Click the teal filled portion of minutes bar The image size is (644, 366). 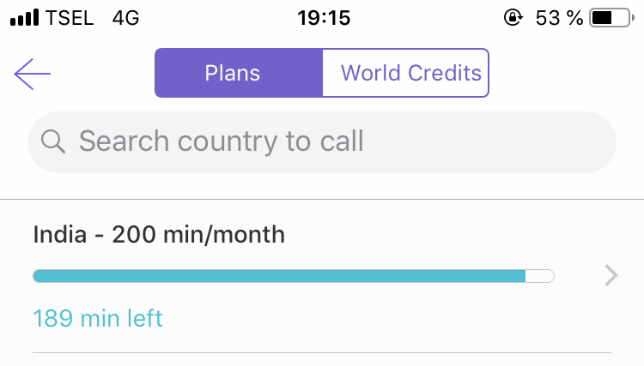click(279, 276)
